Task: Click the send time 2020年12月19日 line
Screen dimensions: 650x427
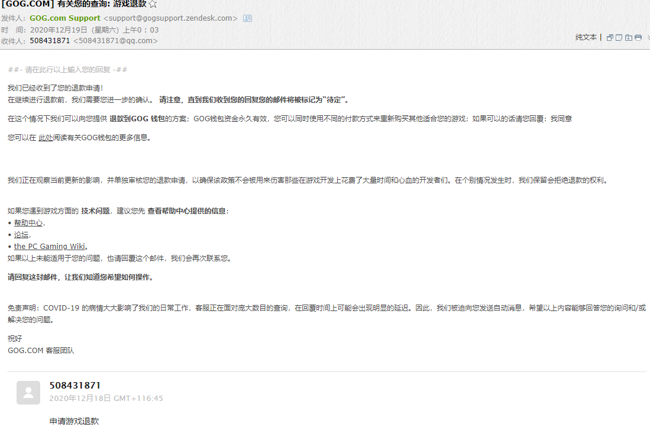Action: coord(95,30)
